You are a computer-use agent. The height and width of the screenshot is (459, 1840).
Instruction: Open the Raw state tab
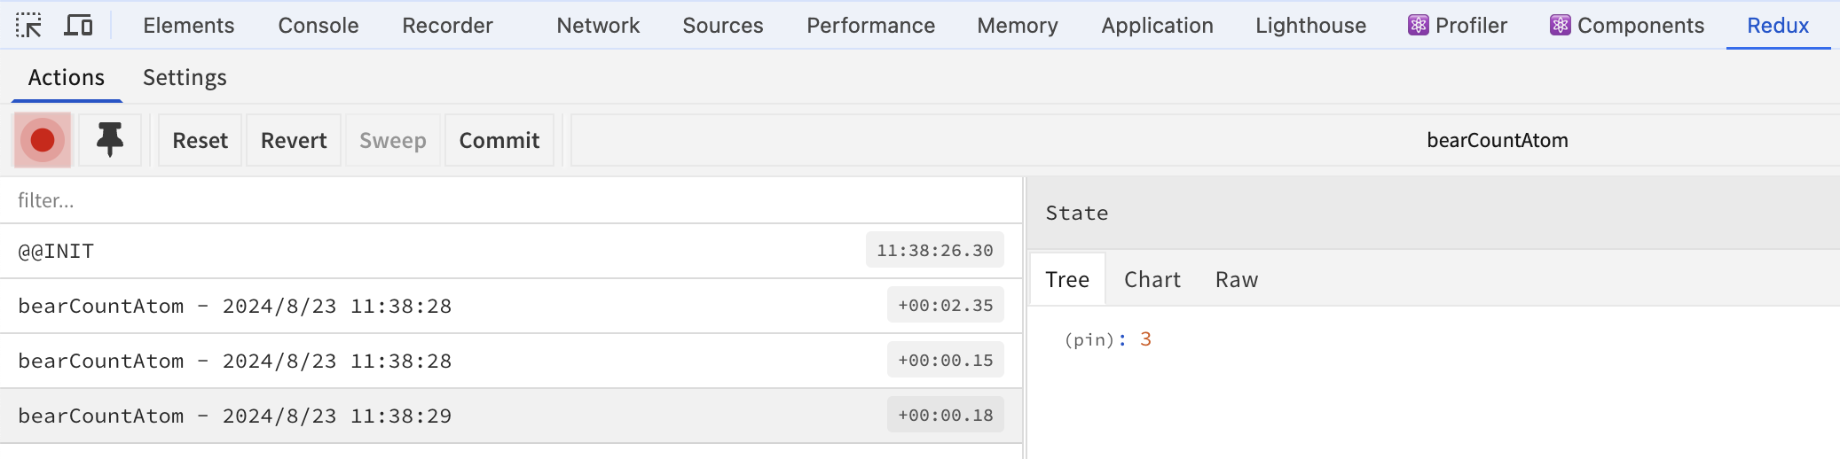click(1237, 279)
